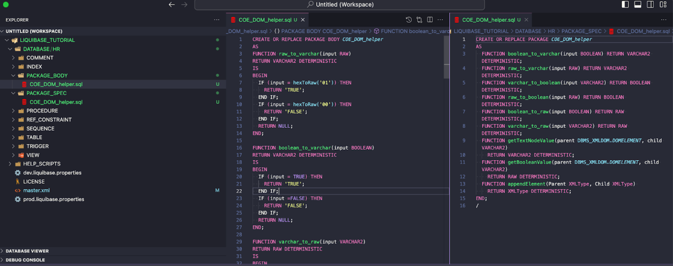Expand the PROCEDURE folder
The height and width of the screenshot is (266, 673).
click(x=14, y=111)
